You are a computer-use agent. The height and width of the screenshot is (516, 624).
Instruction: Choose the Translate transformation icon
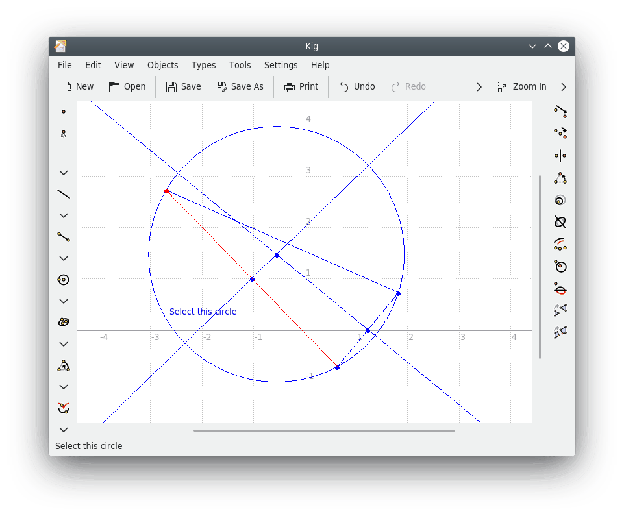pos(560,112)
